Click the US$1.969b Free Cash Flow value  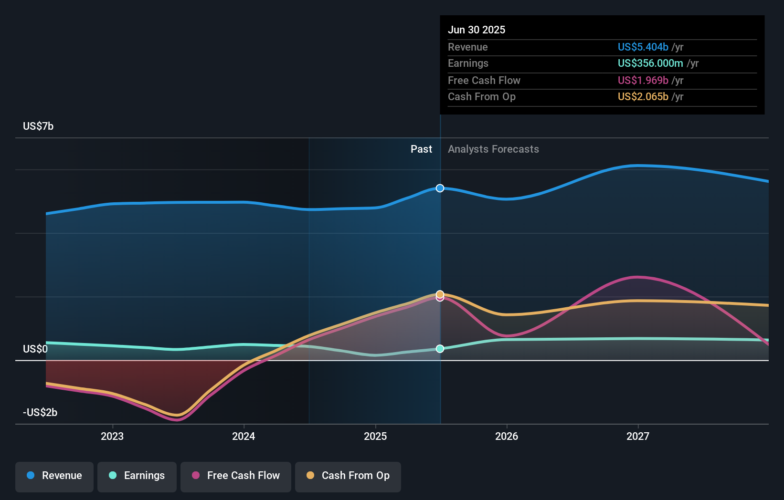[642, 81]
